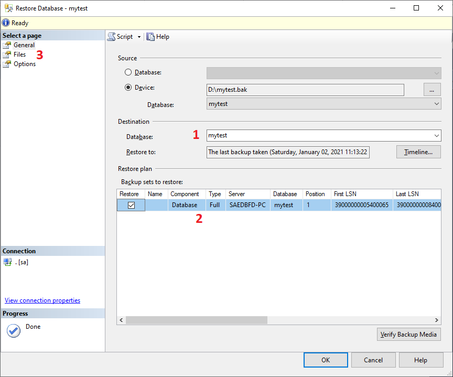Confirm with the OK button

(326, 360)
